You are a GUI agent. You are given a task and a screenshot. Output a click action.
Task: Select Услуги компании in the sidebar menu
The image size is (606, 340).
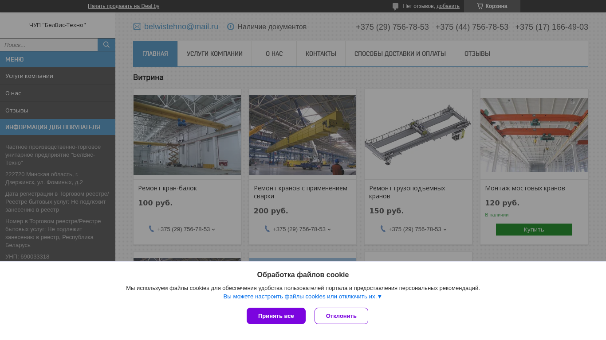(x=58, y=76)
